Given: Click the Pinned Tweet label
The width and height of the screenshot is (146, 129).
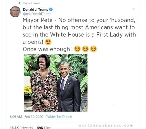Looking at the screenshot, I should tap(31, 3).
